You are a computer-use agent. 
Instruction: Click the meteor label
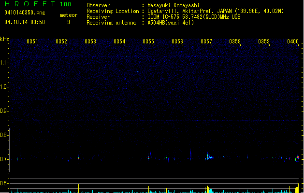point(69,15)
